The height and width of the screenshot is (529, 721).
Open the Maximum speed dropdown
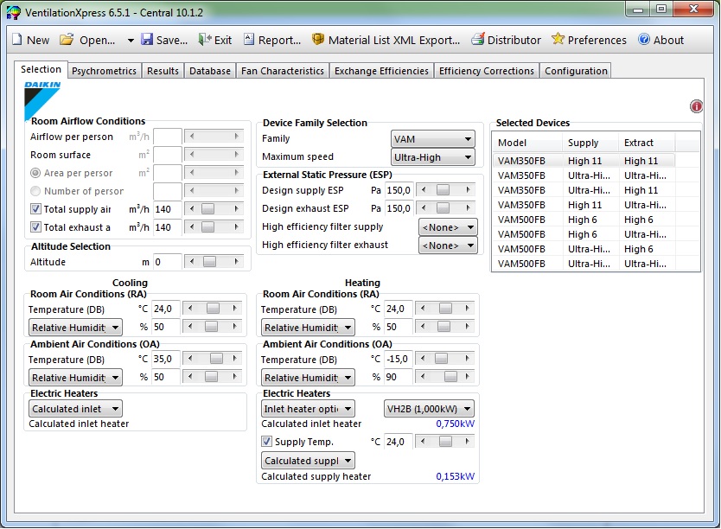[x=433, y=157]
